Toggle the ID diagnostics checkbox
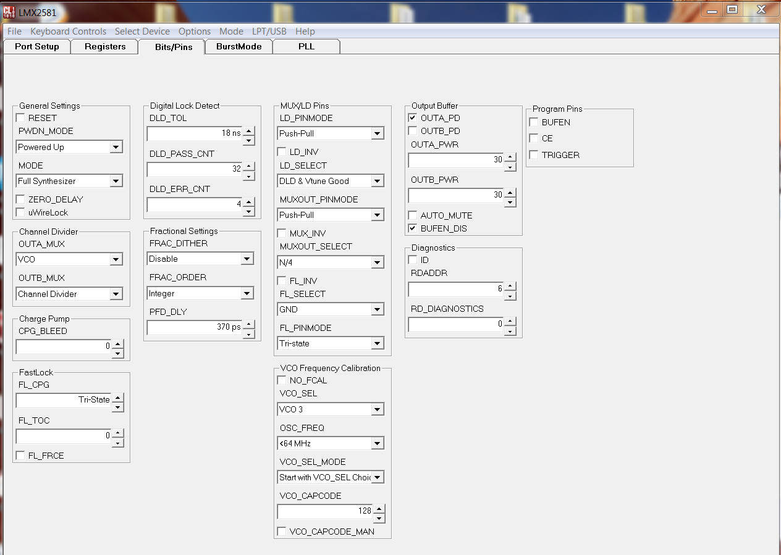Screen dimensions: 781x555 (413, 260)
